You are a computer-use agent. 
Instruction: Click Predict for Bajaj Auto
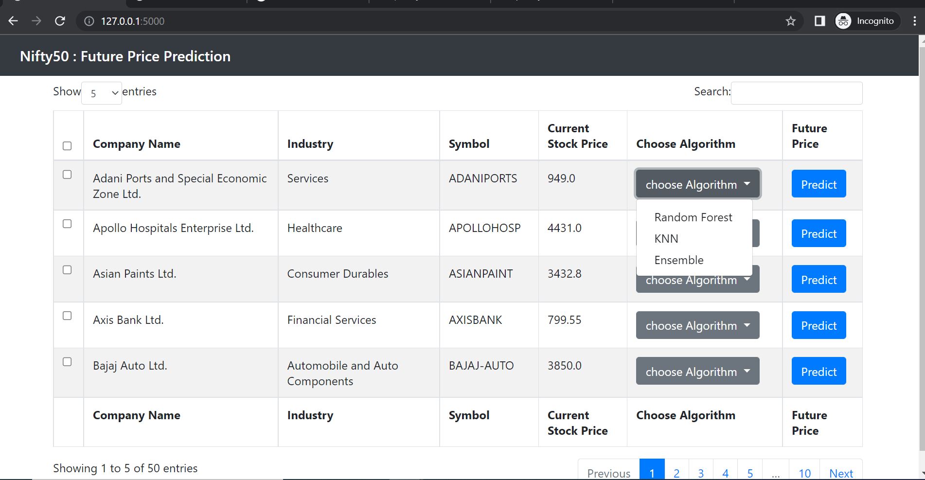[818, 371]
